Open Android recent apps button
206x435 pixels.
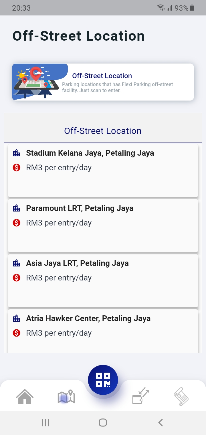click(x=45, y=422)
